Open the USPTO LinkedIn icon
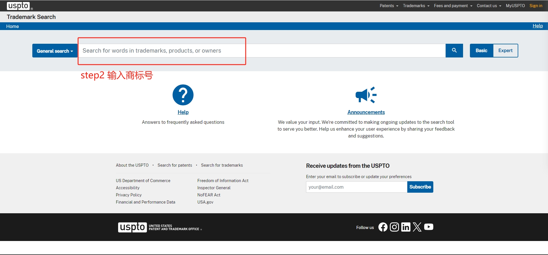 pyautogui.click(x=406, y=227)
